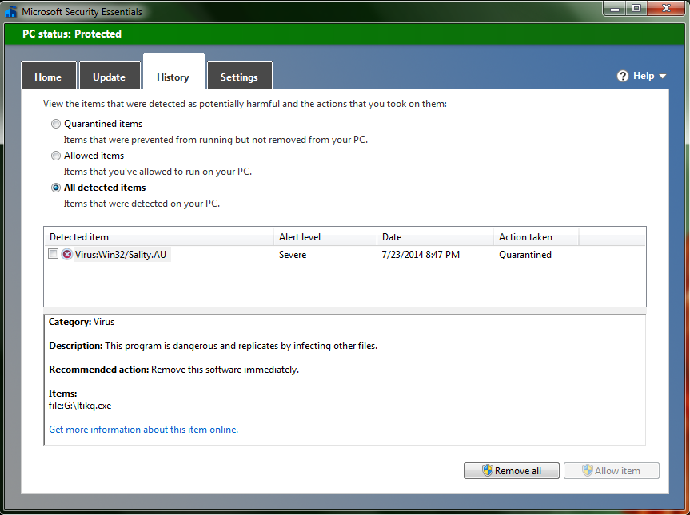Minimize the Security Essentials window
This screenshot has width=690, height=515.
[615, 8]
